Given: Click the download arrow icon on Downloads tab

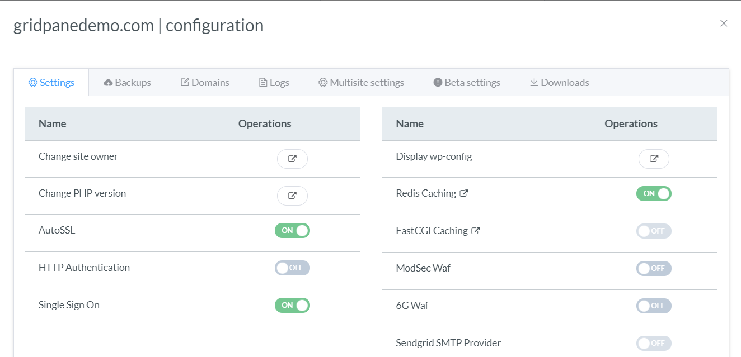Looking at the screenshot, I should click(x=534, y=82).
